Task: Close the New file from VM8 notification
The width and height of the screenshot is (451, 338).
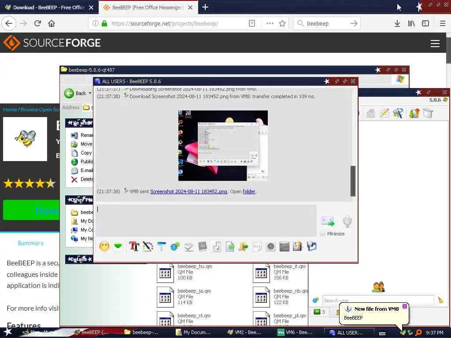Action: click(x=404, y=306)
